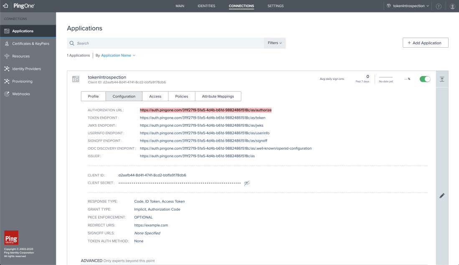Viewport: 459px width, 265px height.
Task: Click the home icon beside PingOne logo
Action: (x=5, y=6)
